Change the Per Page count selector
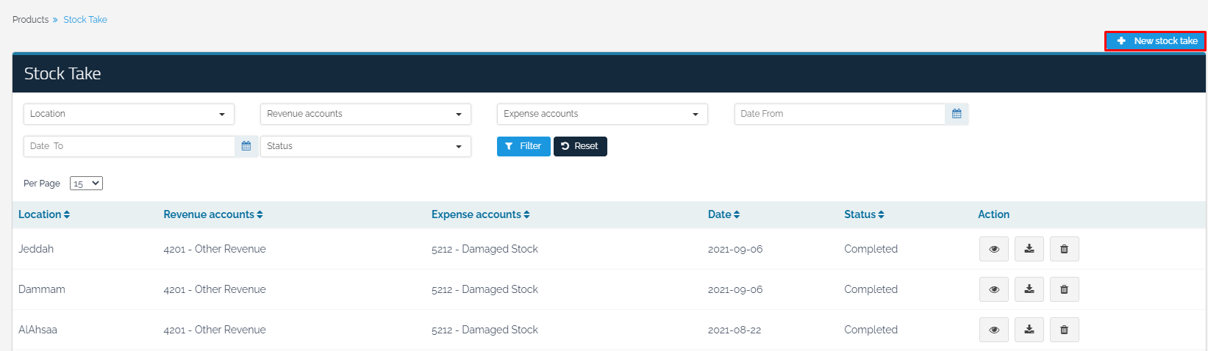The width and height of the screenshot is (1208, 351). pos(86,184)
